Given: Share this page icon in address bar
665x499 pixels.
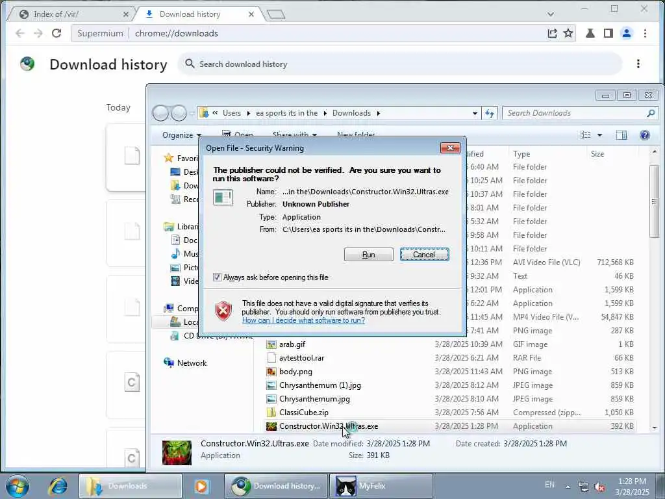Looking at the screenshot, I should pyautogui.click(x=552, y=33).
